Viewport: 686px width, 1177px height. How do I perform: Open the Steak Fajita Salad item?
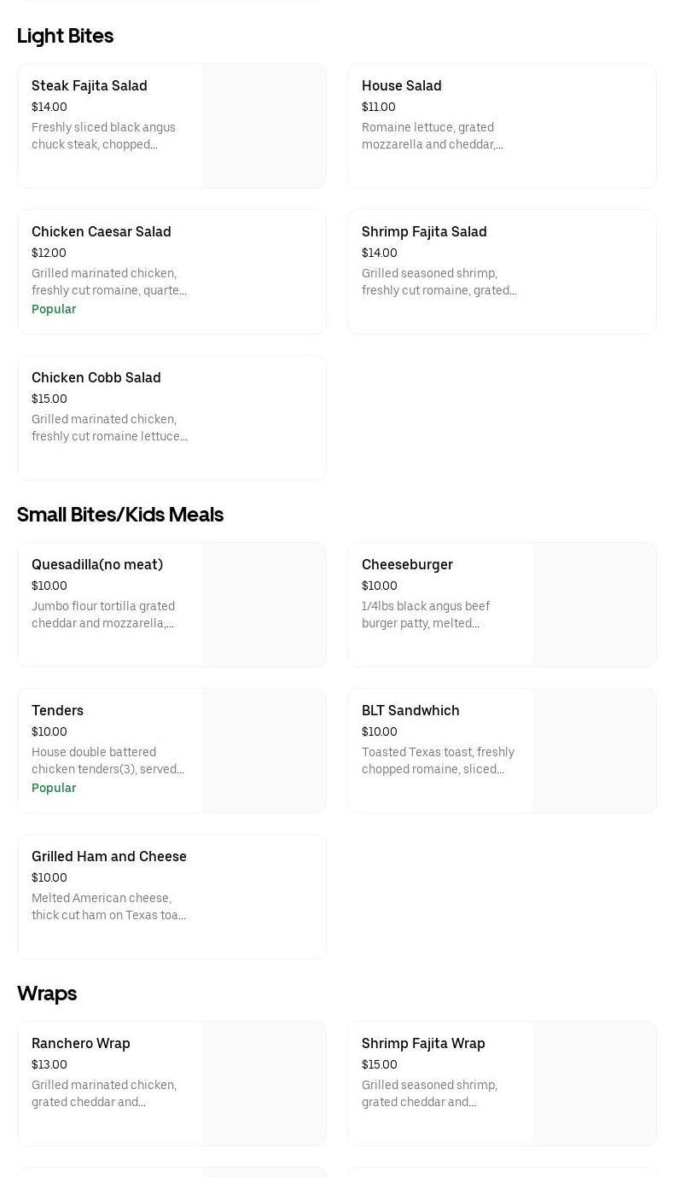[90, 86]
